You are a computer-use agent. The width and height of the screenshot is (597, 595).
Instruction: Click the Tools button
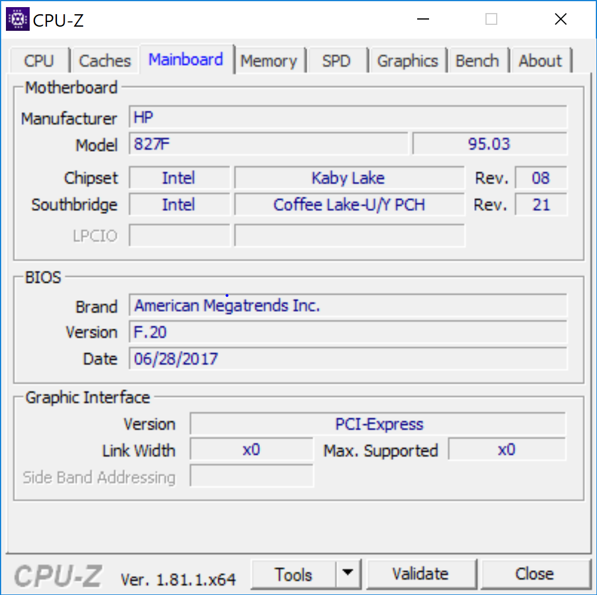tap(294, 574)
